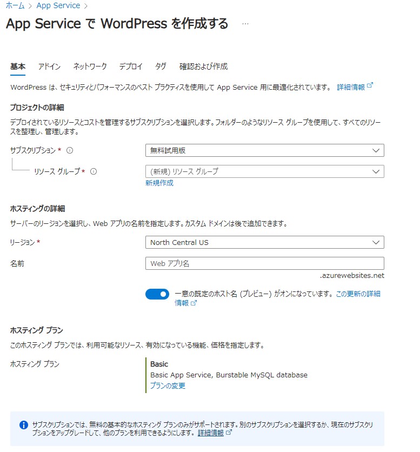Screen dimensions: 420x452
Task: Open 詳細情報 link in the info banner
Action: 214,433
